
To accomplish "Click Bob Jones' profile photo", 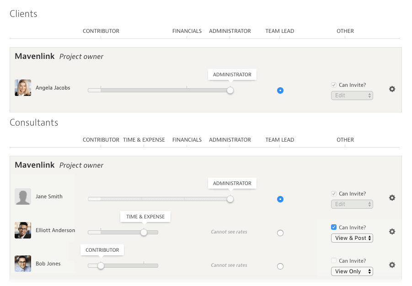I will coord(23,264).
